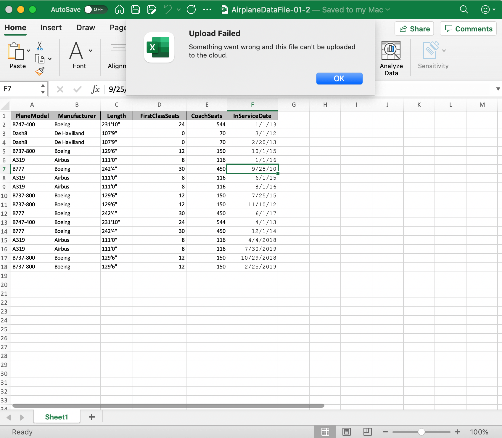Adjust the zoom slider in status bar
Screen dimensions: 502x438
pos(421,432)
